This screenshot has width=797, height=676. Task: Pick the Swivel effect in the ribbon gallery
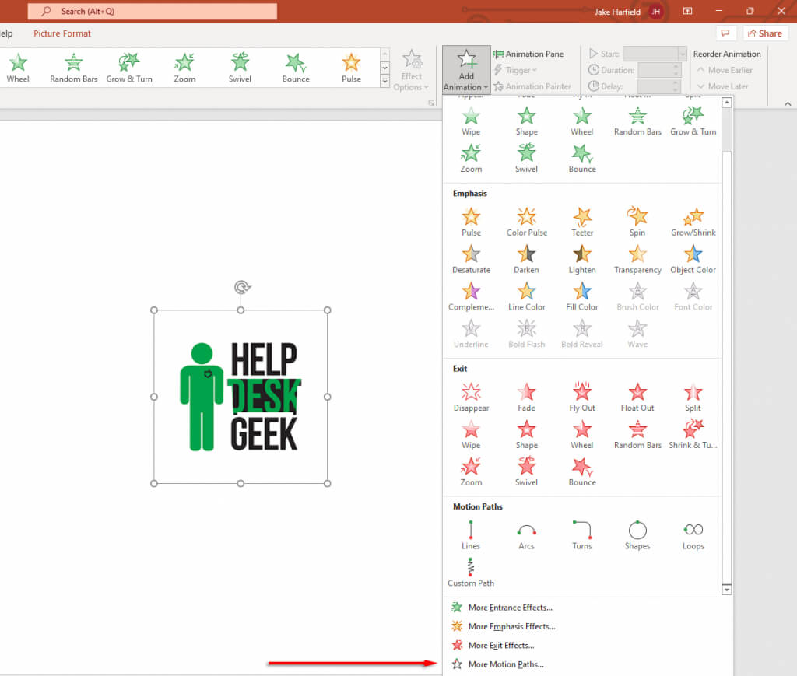click(240, 68)
